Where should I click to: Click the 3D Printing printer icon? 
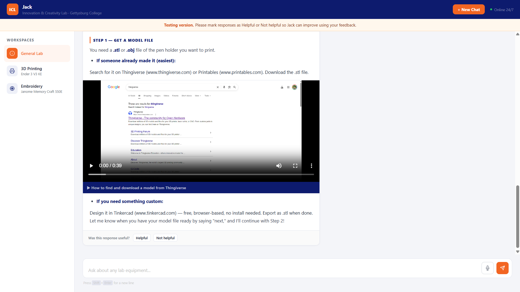coord(12,71)
